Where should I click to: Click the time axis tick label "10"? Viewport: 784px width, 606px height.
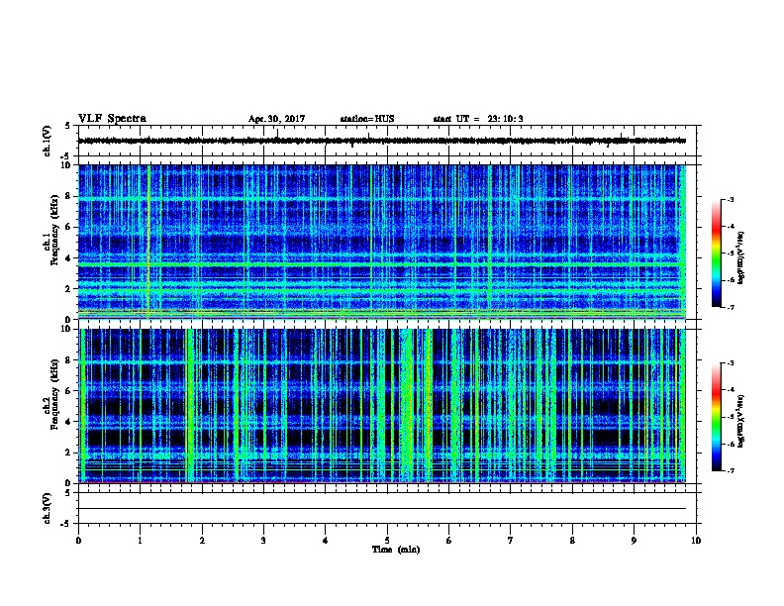tap(696, 541)
